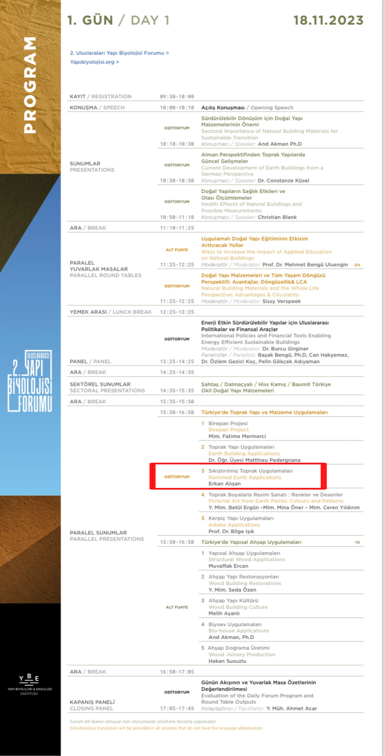Click the KAPANIŞ PANELİ / Closing Panel label
This screenshot has width=385, height=756.
[92, 705]
